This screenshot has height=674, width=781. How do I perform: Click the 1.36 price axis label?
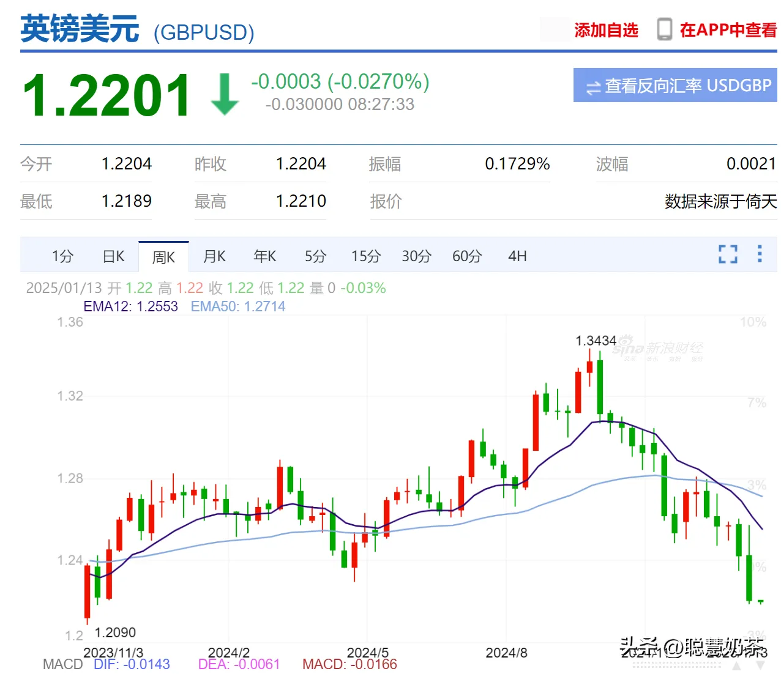[x=70, y=322]
